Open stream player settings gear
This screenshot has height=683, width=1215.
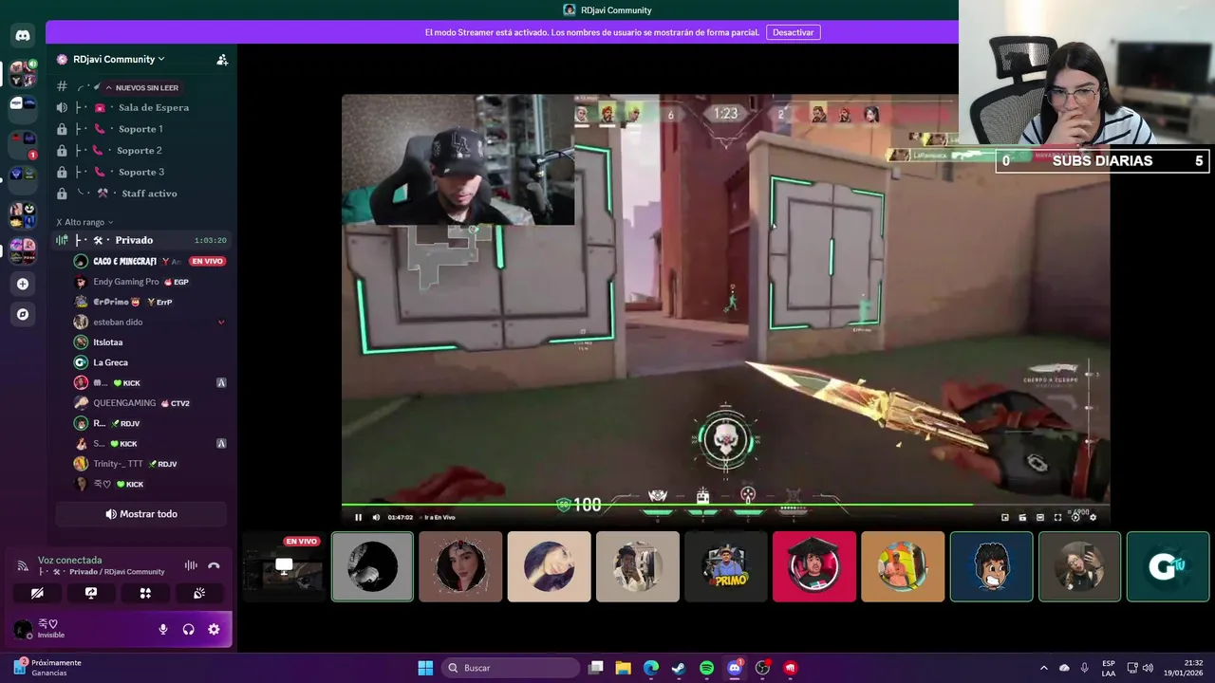click(1093, 517)
